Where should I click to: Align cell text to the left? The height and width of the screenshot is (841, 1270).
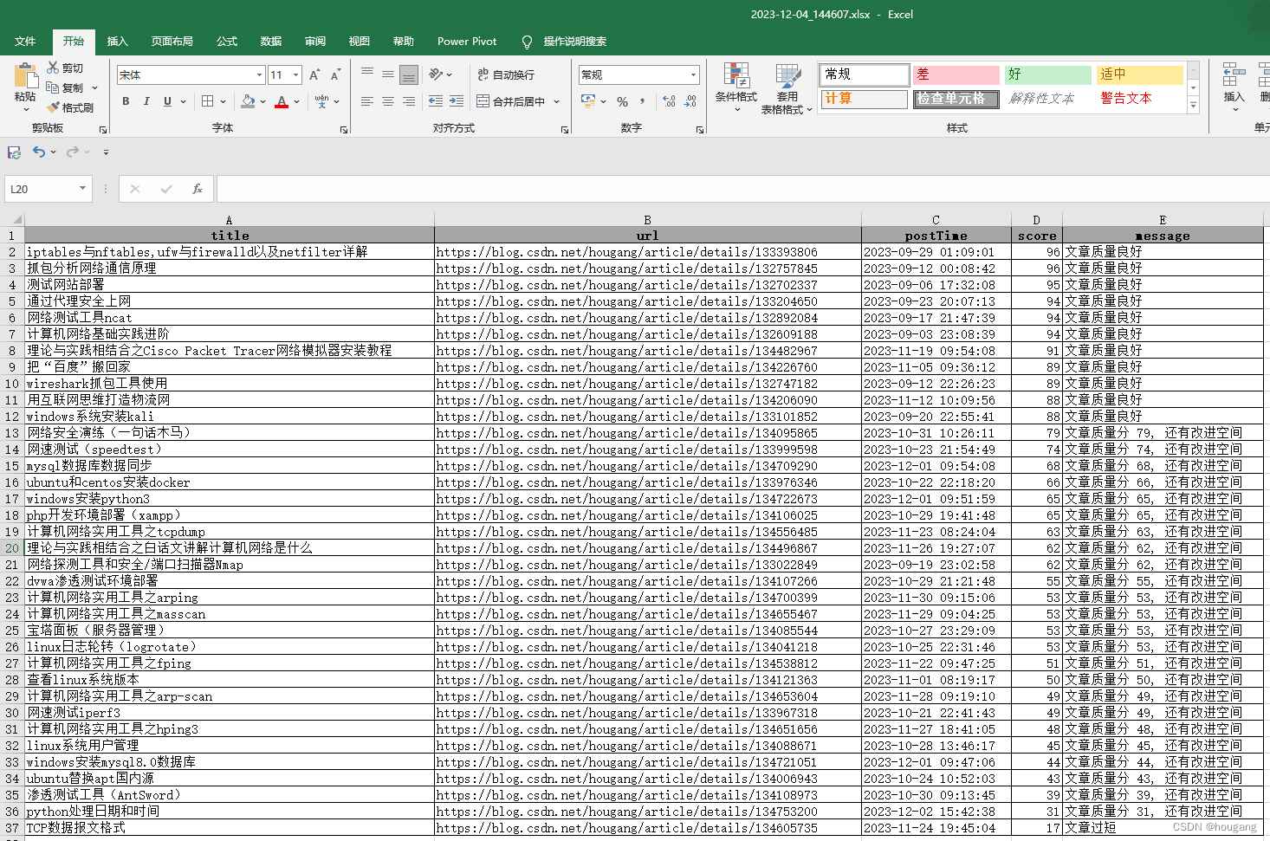tap(367, 101)
